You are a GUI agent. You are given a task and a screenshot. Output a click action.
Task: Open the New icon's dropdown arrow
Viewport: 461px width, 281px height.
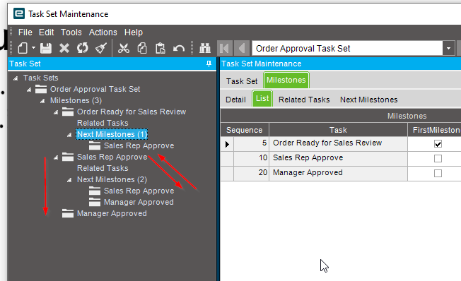(33, 48)
